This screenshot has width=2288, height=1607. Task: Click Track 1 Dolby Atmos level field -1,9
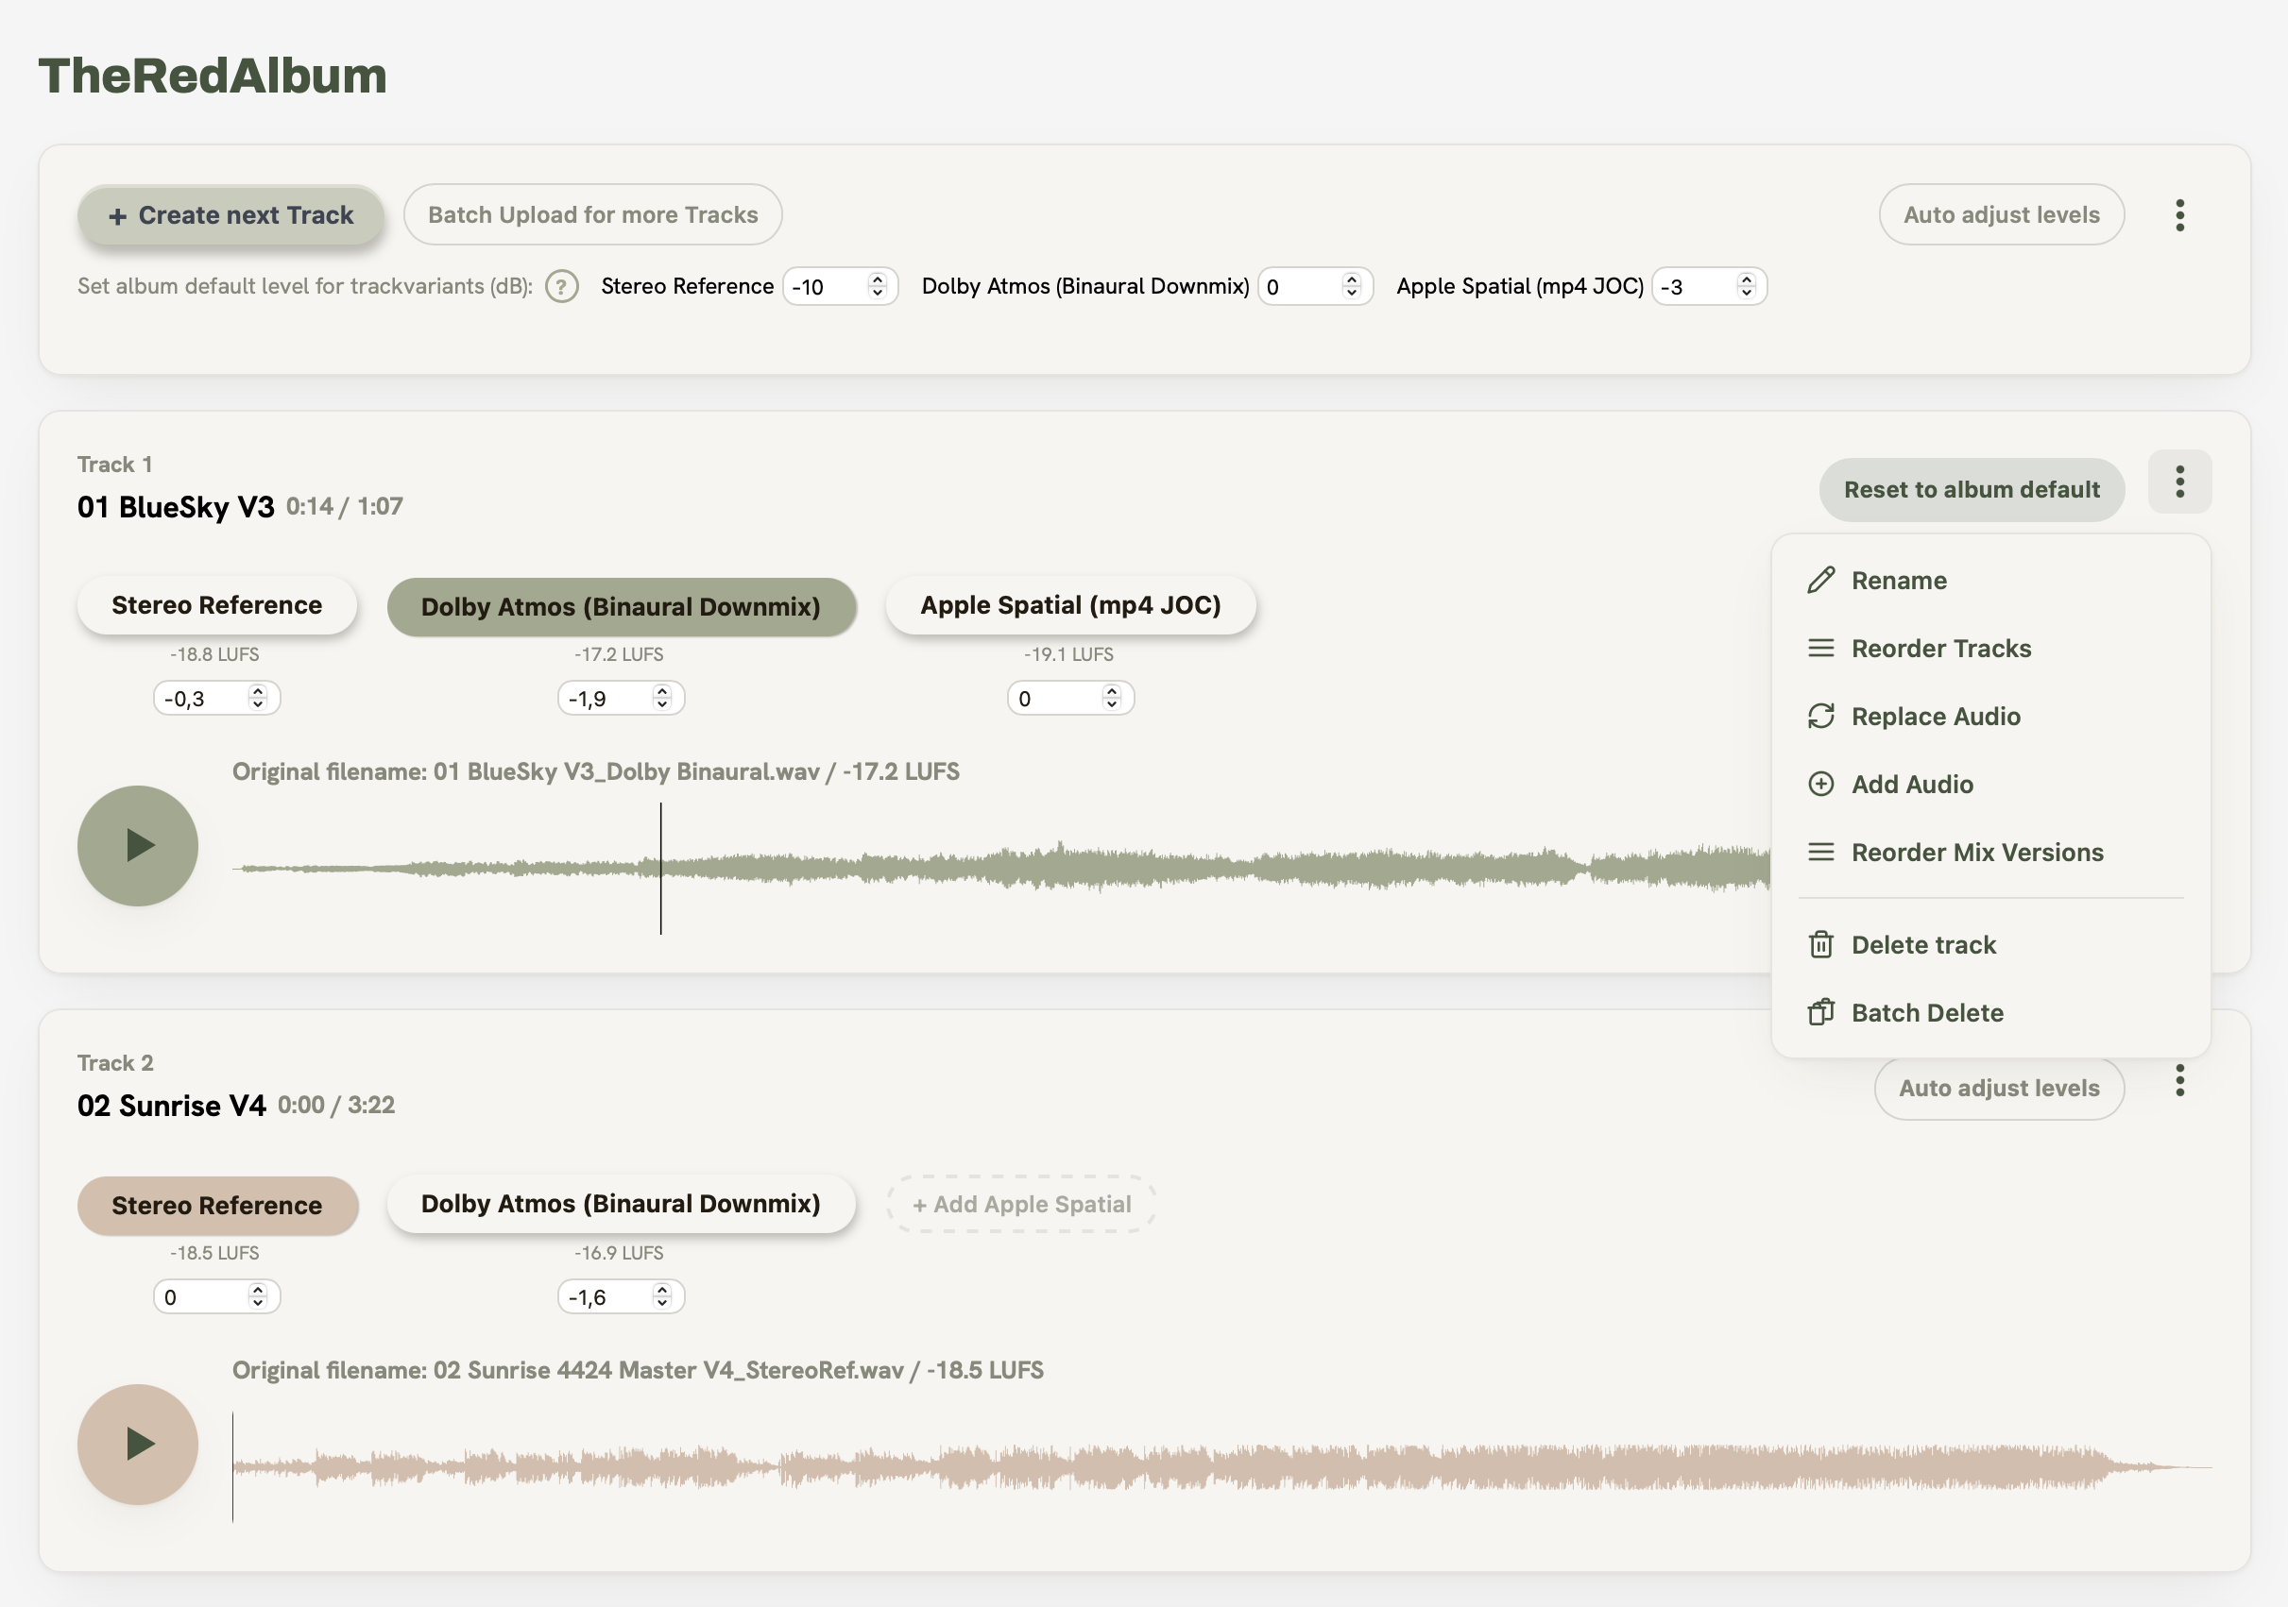click(x=621, y=699)
